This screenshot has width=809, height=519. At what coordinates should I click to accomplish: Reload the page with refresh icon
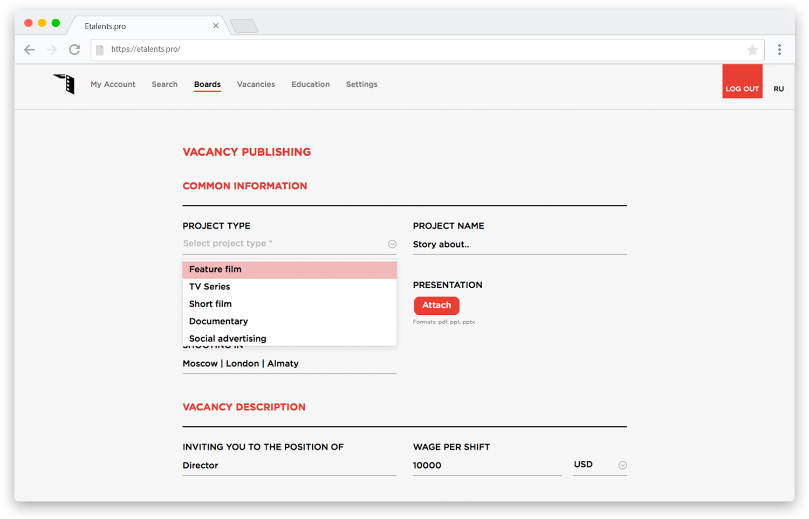click(74, 50)
